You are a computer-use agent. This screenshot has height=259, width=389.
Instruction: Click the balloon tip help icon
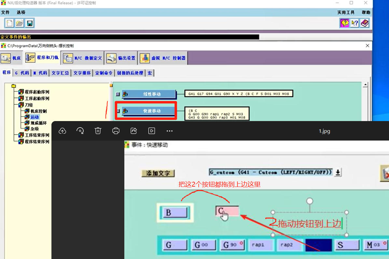(x=344, y=23)
